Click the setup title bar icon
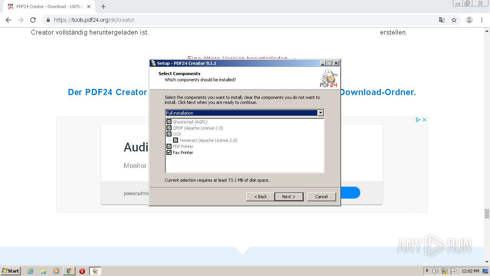The width and height of the screenshot is (490, 276). tap(154, 63)
